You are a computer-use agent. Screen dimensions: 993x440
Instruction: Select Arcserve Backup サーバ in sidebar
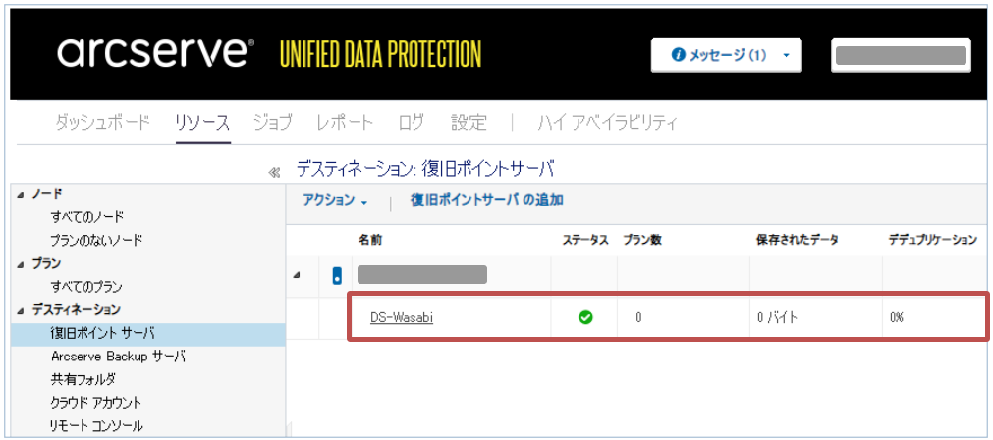[x=118, y=357]
